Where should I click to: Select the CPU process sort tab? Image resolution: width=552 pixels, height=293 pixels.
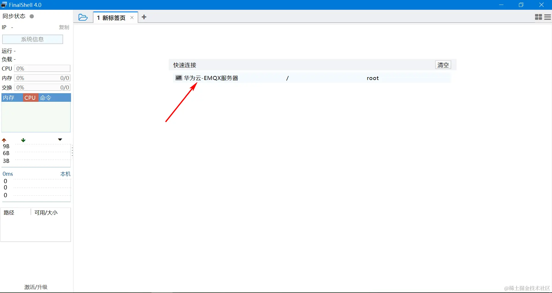30,98
